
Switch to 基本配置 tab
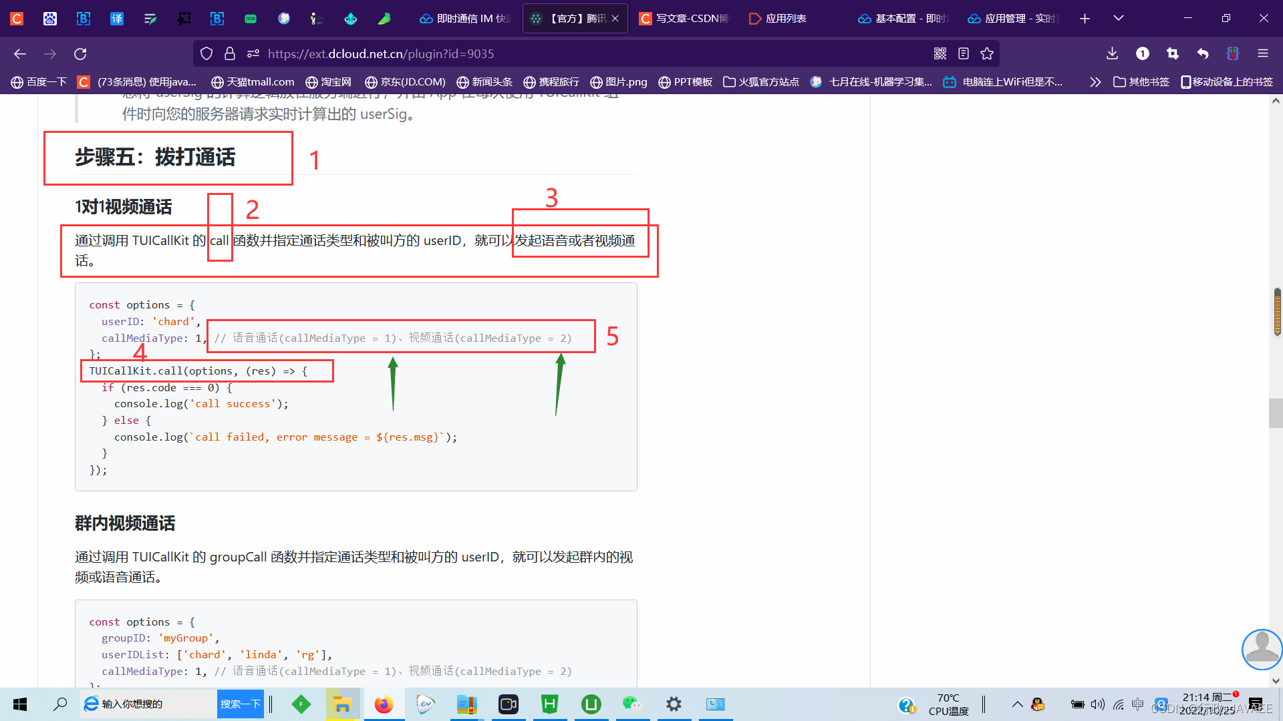pyautogui.click(x=903, y=19)
